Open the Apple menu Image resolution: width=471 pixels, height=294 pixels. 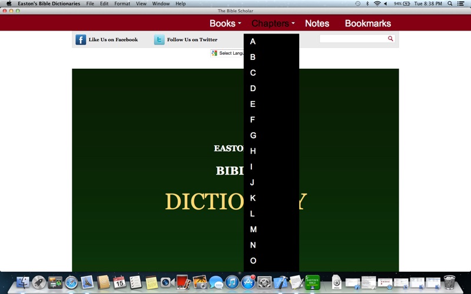click(9, 4)
